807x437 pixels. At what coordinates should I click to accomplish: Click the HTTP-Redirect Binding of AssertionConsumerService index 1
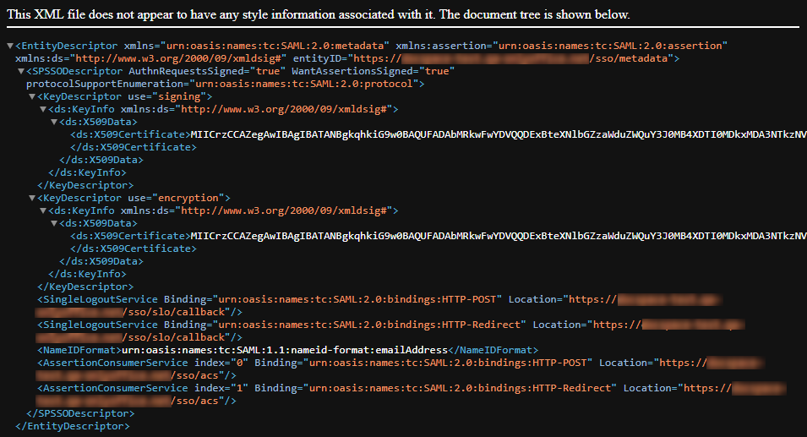(x=435, y=388)
